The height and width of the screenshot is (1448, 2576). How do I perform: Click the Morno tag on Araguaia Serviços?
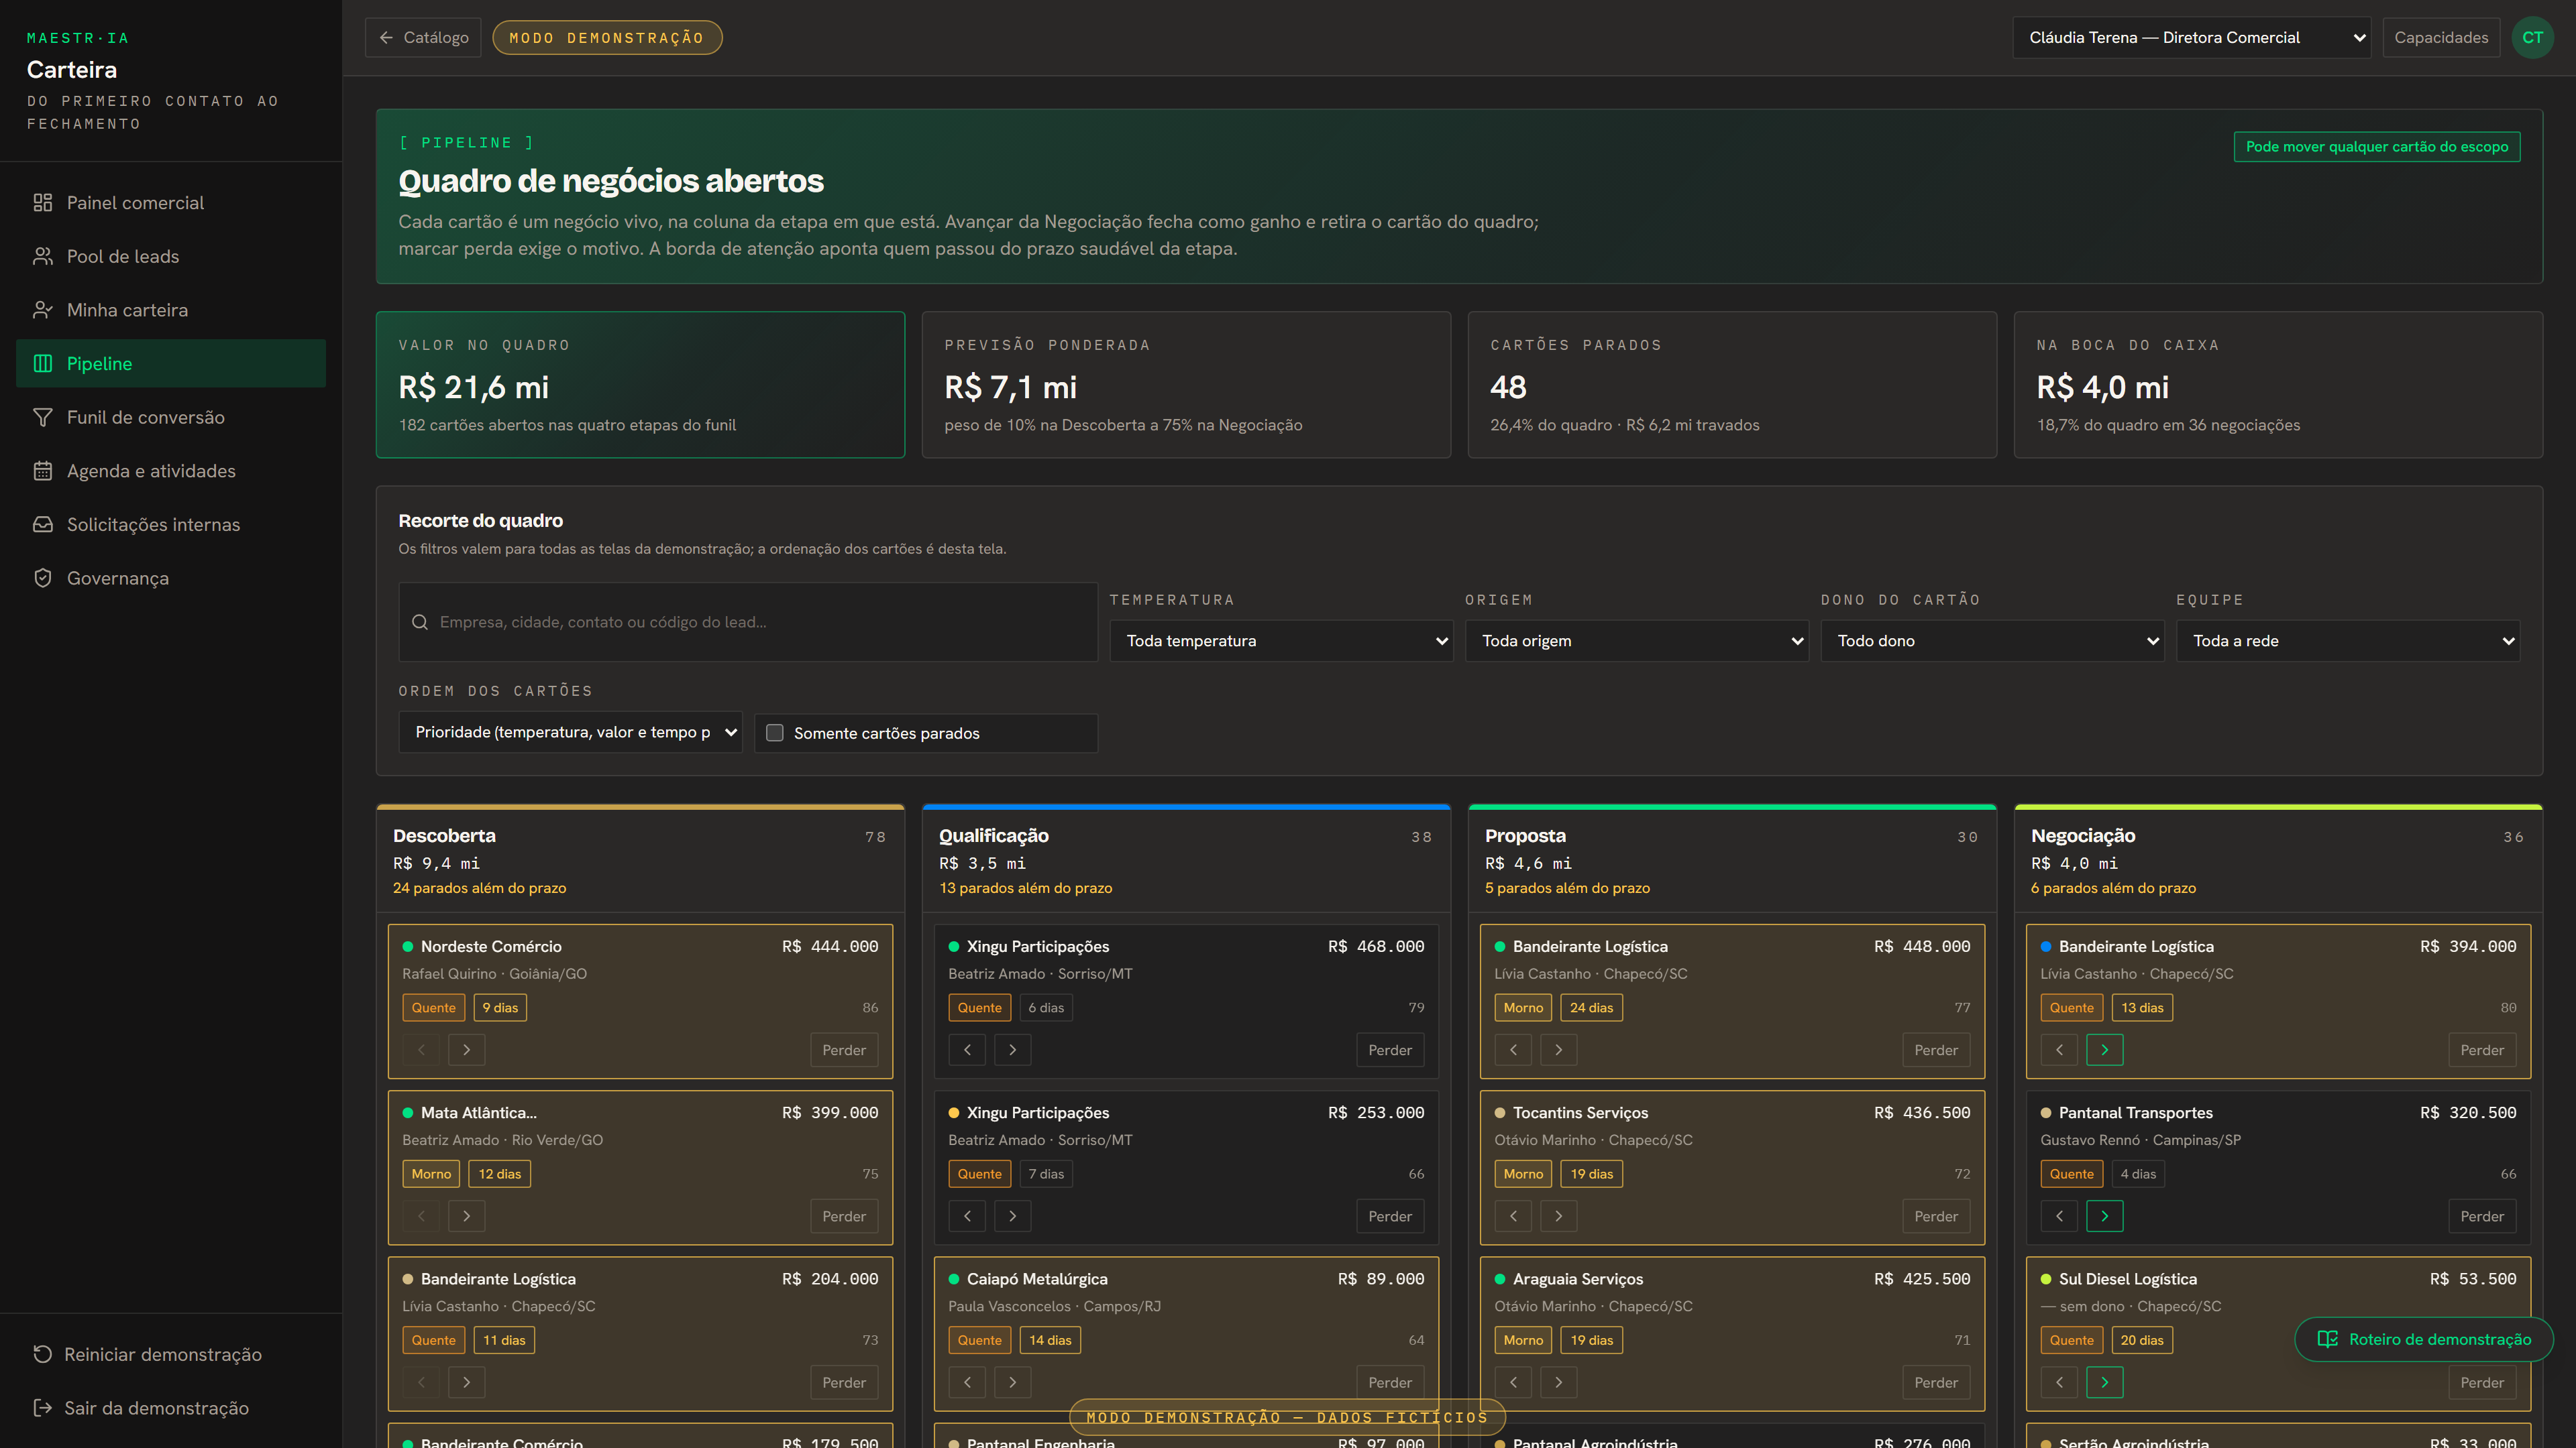click(1523, 1340)
